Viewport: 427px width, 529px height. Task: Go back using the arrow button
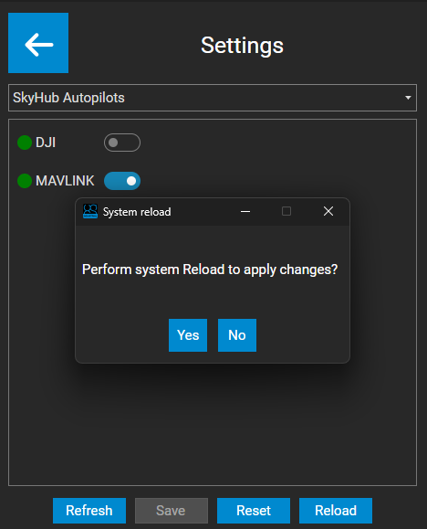pos(38,43)
